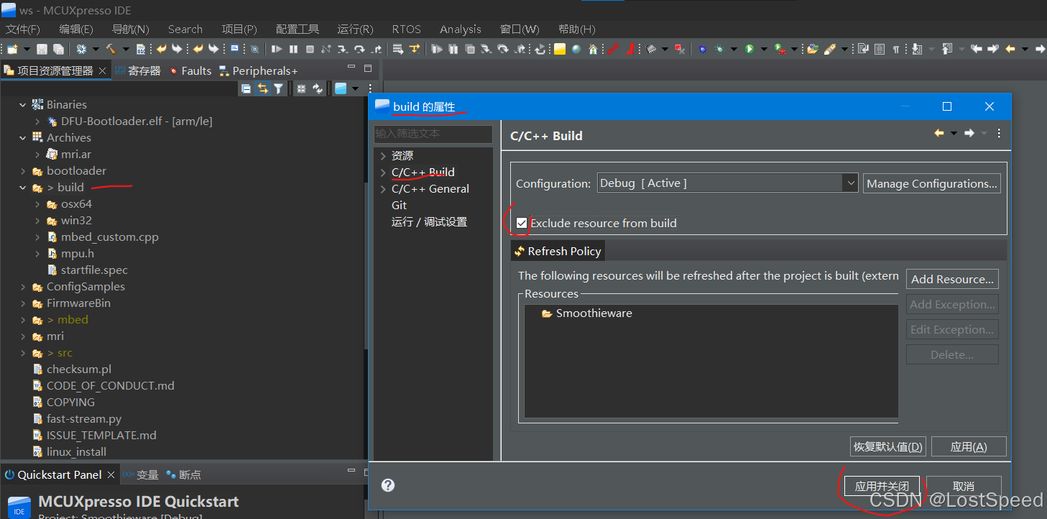Collapse the build folder in project tree
1047x519 pixels.
click(x=23, y=188)
